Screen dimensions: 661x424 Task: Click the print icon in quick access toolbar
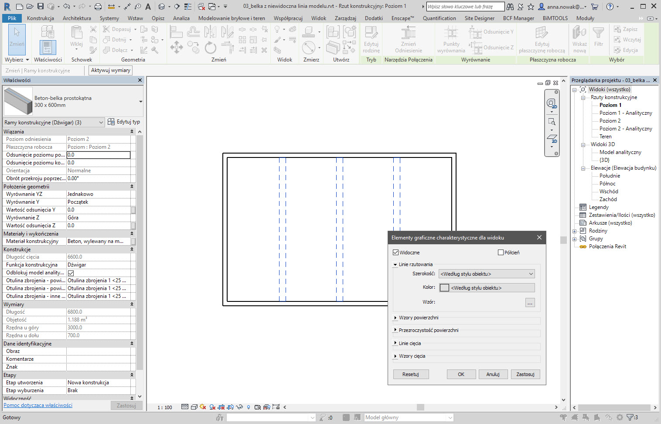click(x=98, y=7)
